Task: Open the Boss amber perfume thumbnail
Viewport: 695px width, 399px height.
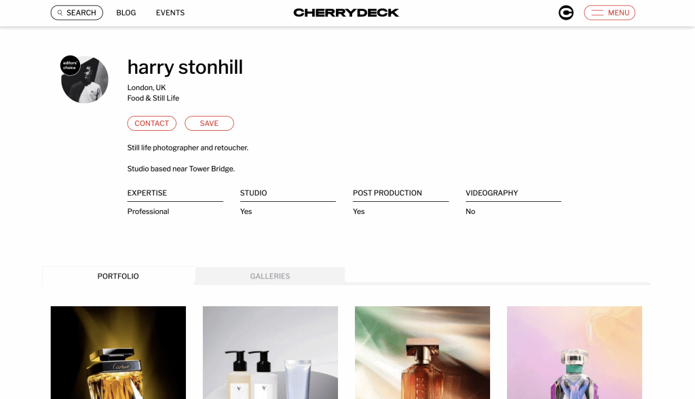Action: click(422, 352)
